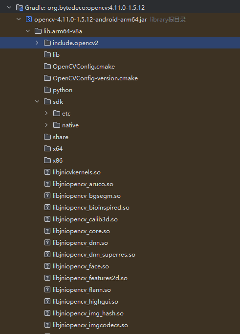Click the libjniopencv_face.so file icon
The image size is (240, 334).
[x=47, y=266]
